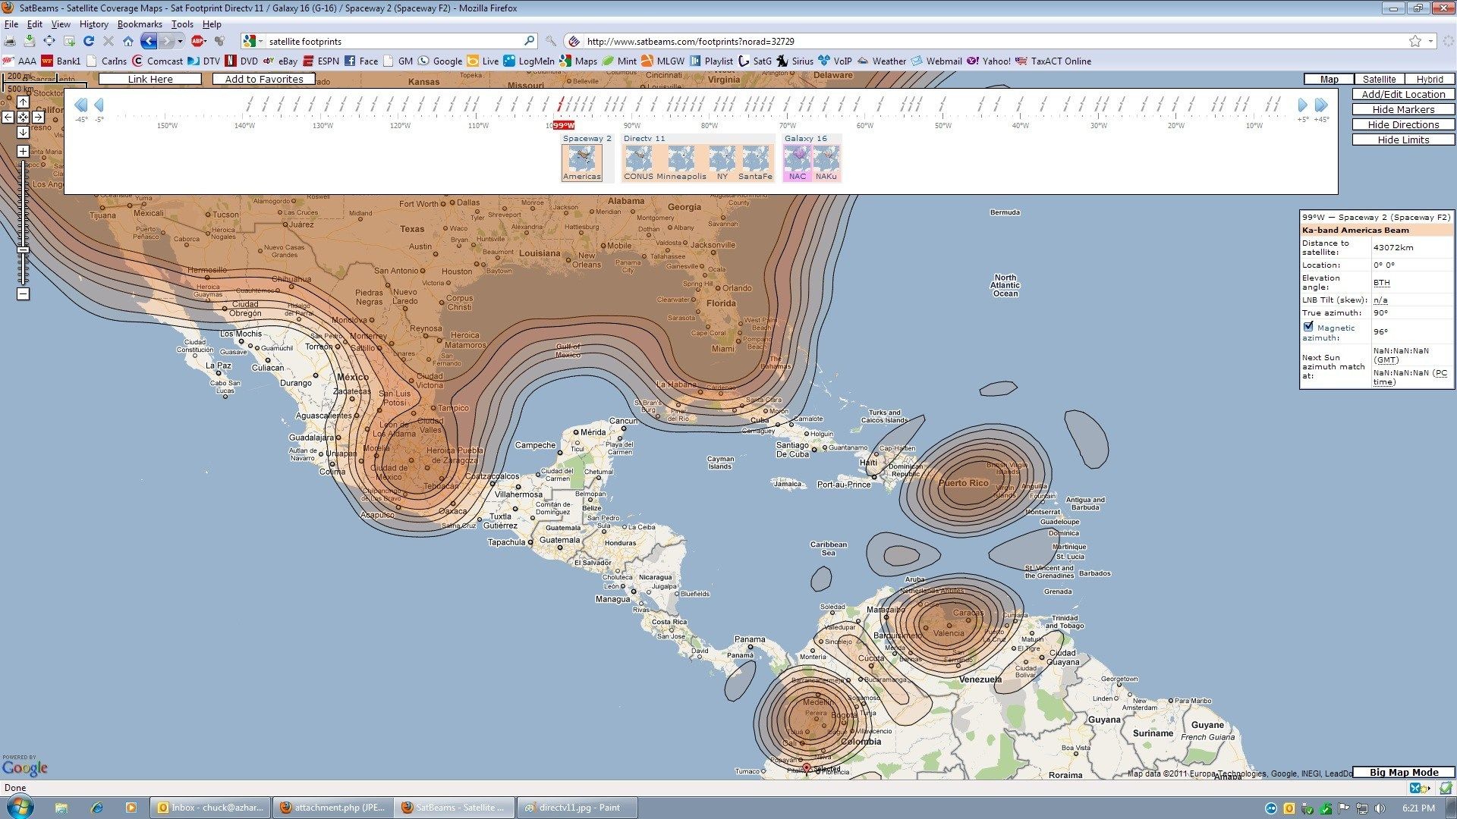Shift satellite list east by 5 degrees
Viewport: 1457px width, 819px height.
click(x=1303, y=105)
